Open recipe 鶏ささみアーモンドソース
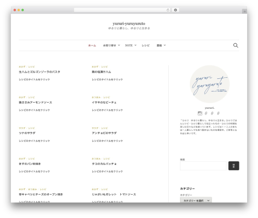The image size is (258, 218). tap(35, 103)
